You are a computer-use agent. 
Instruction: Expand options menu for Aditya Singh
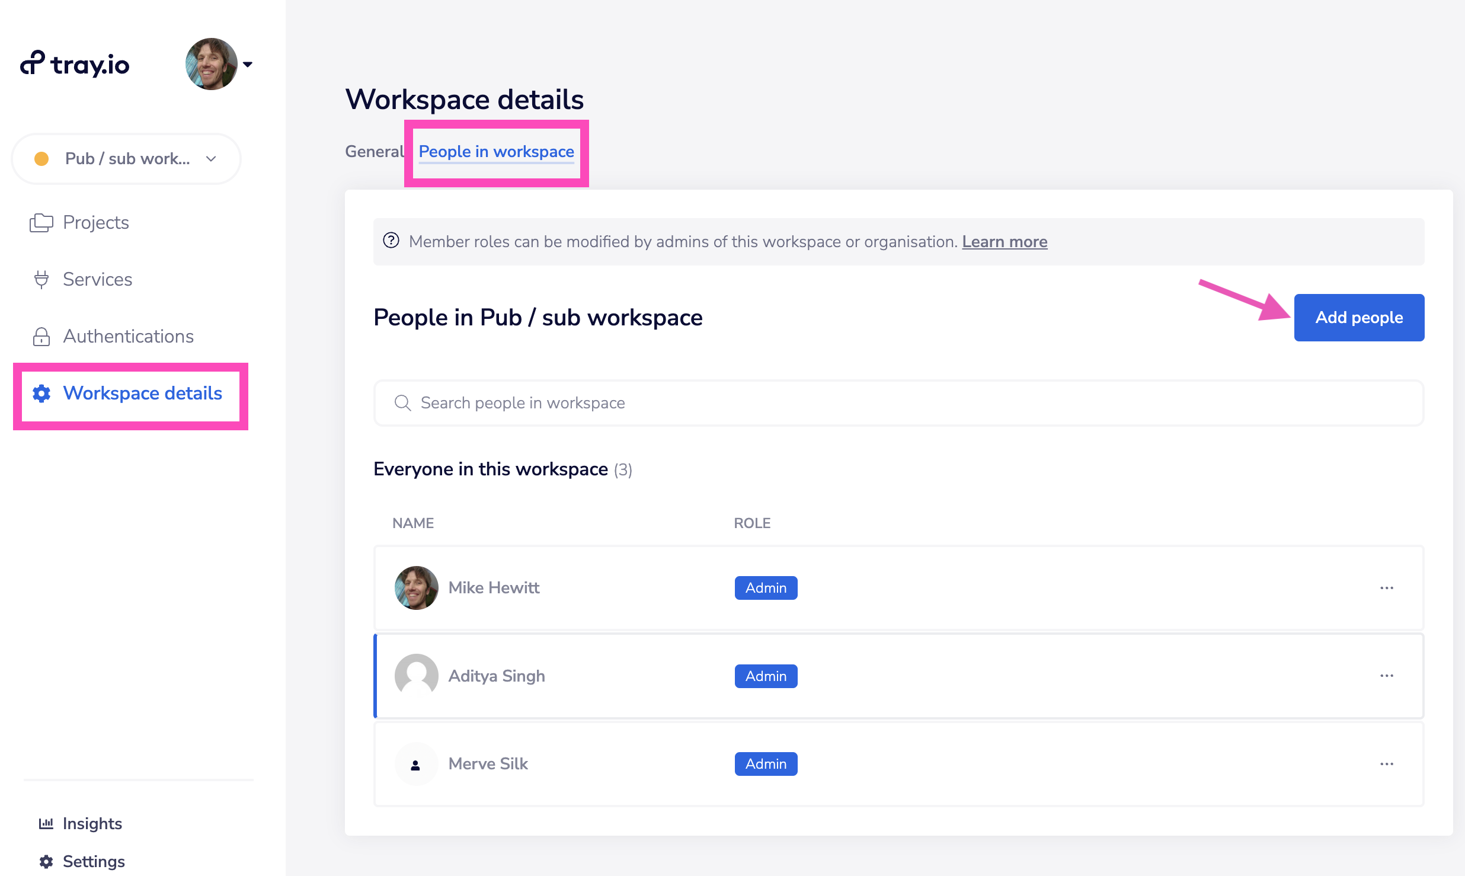tap(1387, 676)
